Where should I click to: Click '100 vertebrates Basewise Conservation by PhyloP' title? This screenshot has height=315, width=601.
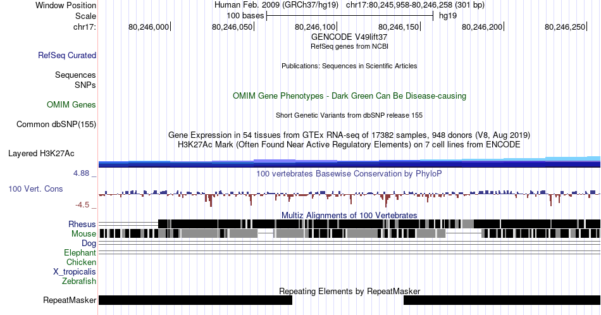[x=349, y=173]
